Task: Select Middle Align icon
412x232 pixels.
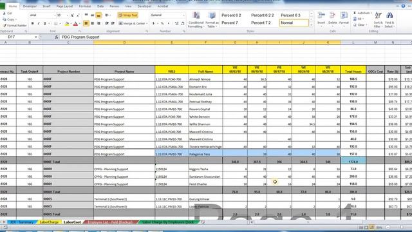Action: coord(92,15)
